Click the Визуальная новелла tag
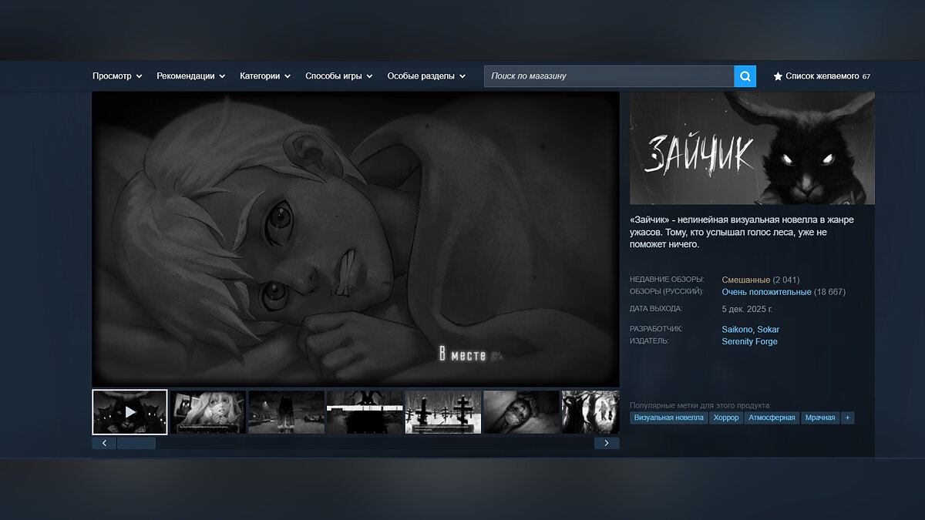The height and width of the screenshot is (520, 925). 669,418
